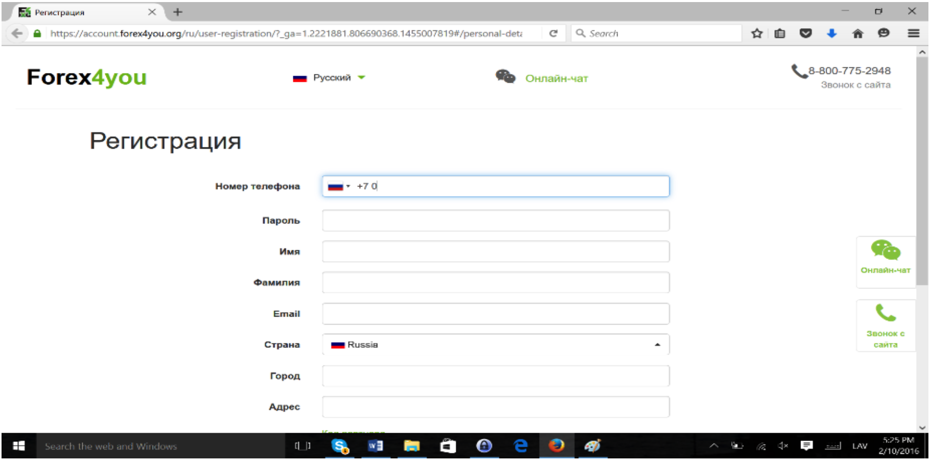This screenshot has width=931, height=462.
Task: Open the bookmarks list icon
Action: pos(780,33)
